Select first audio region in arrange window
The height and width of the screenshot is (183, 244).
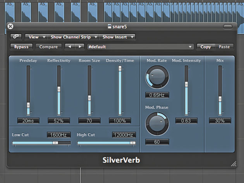(x=10, y=12)
